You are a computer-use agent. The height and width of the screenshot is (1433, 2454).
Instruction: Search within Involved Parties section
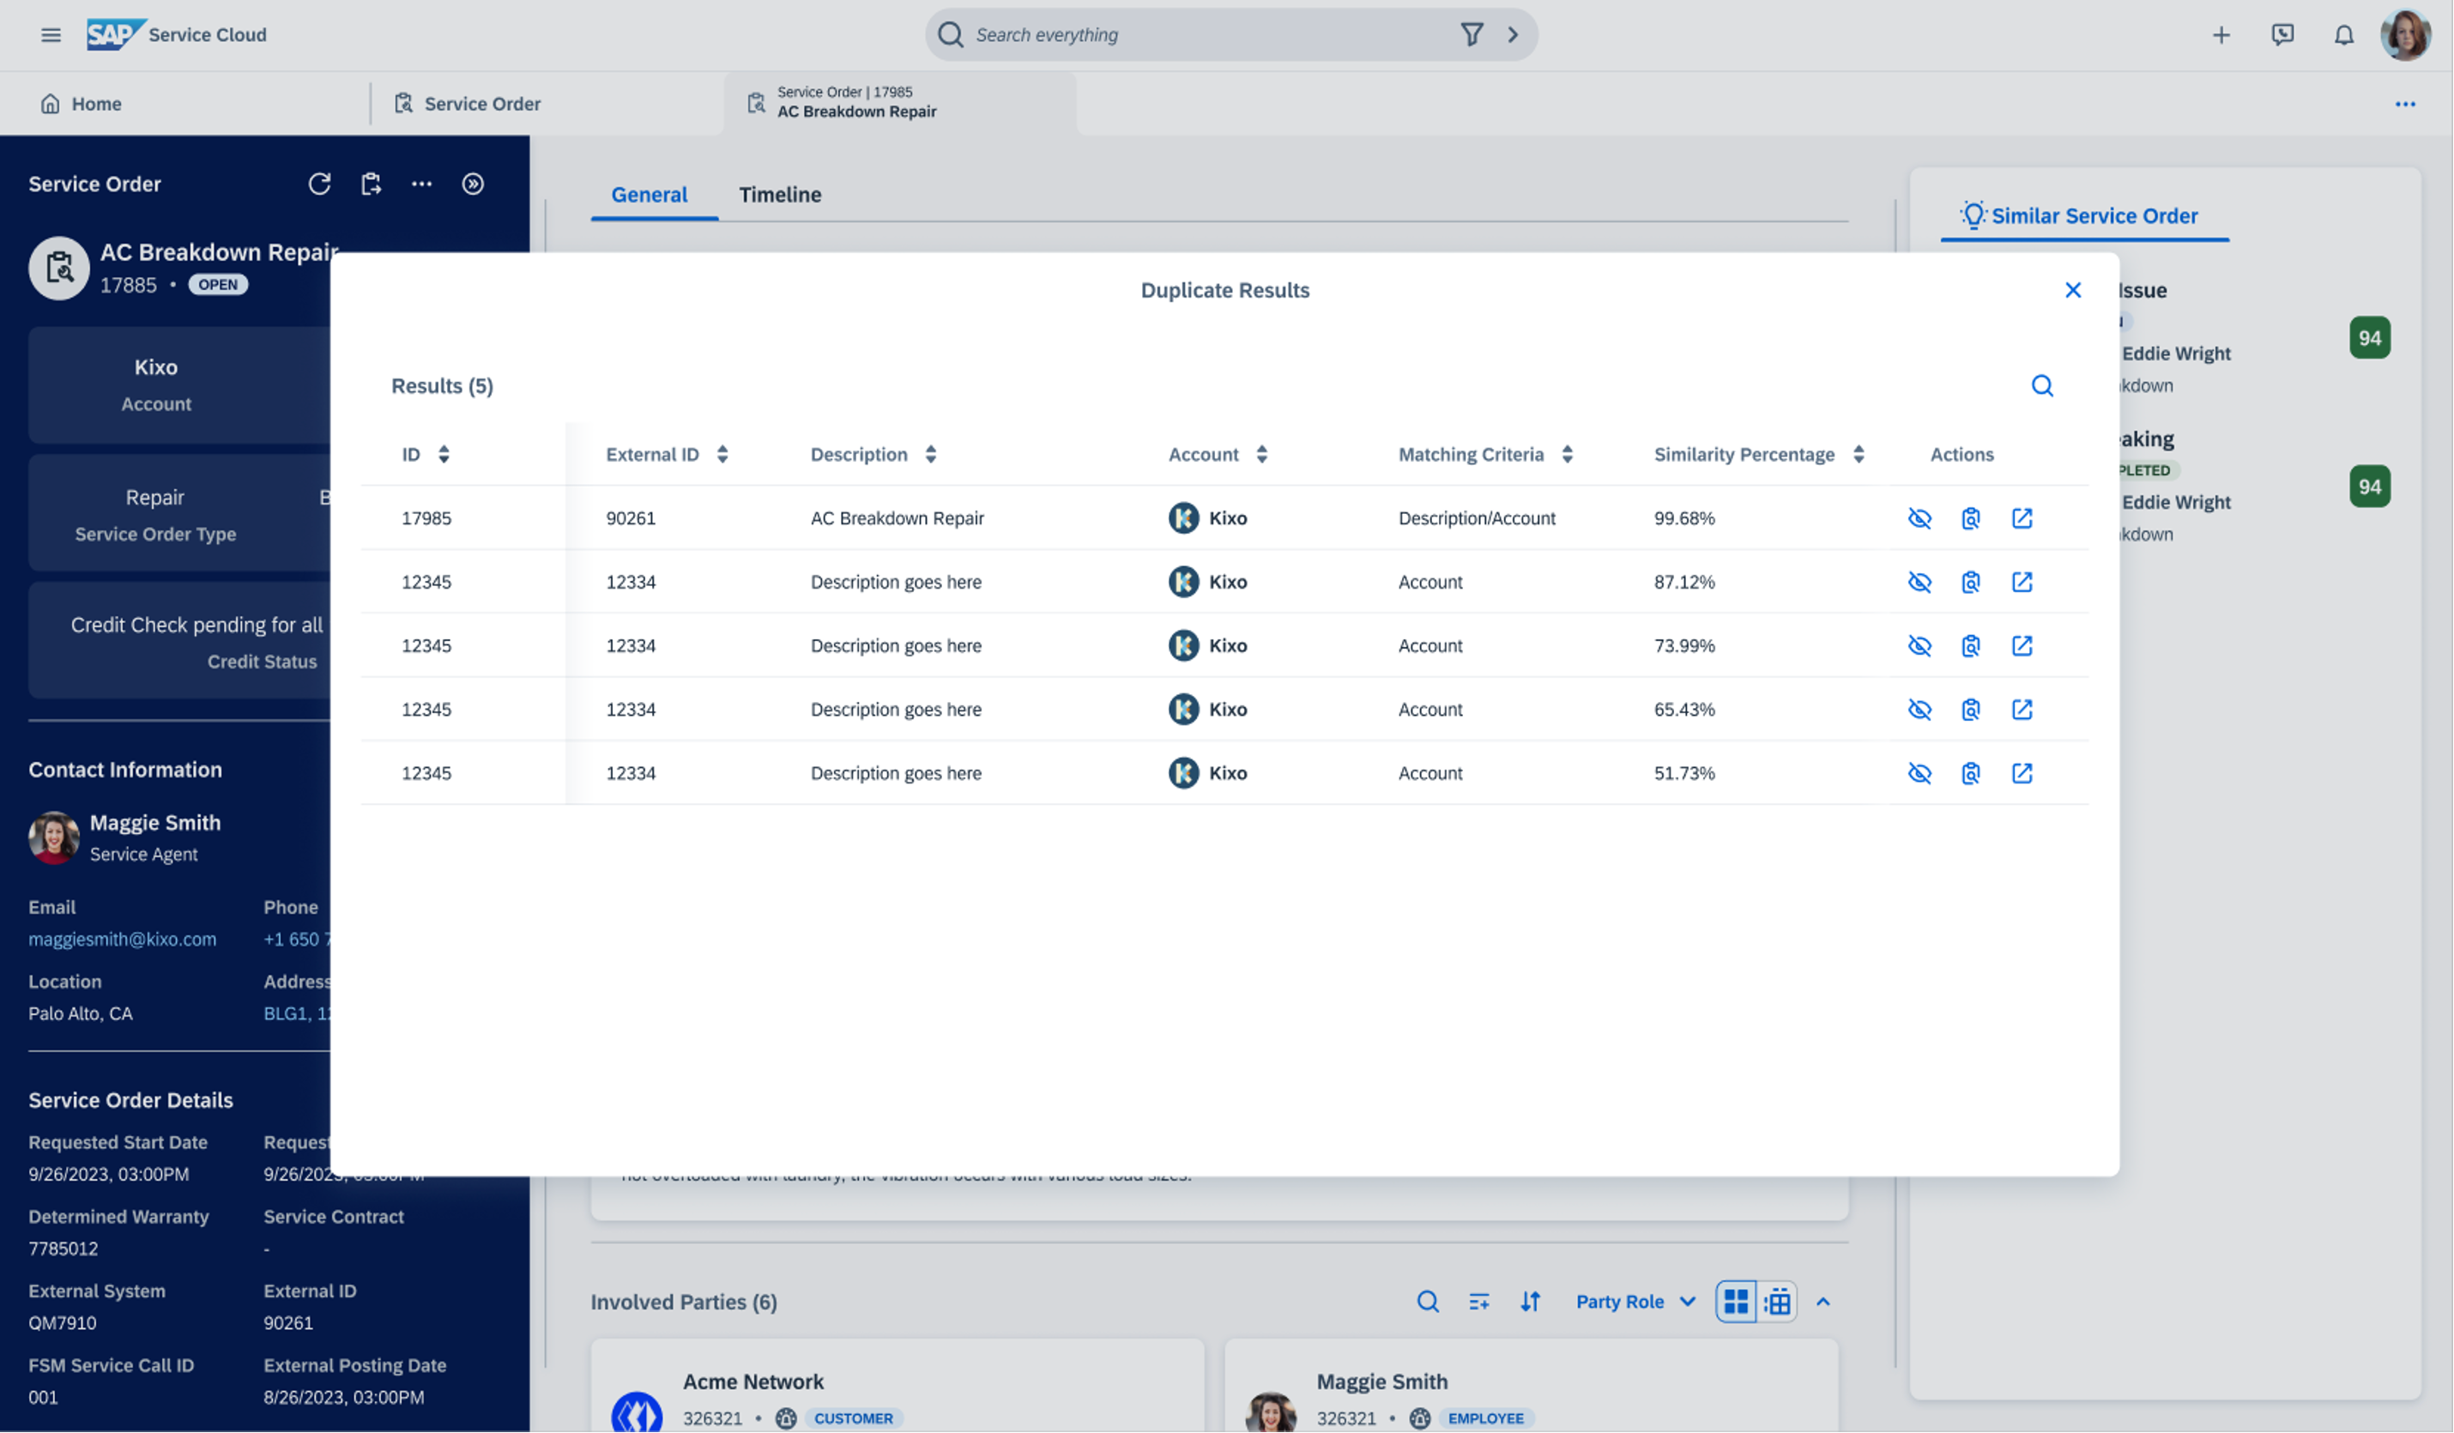pos(1428,1303)
